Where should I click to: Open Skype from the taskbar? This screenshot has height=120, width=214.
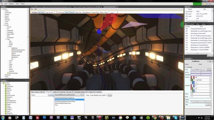click(176, 118)
